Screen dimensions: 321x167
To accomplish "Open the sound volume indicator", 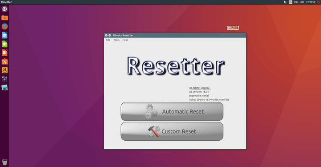I will [302, 2].
